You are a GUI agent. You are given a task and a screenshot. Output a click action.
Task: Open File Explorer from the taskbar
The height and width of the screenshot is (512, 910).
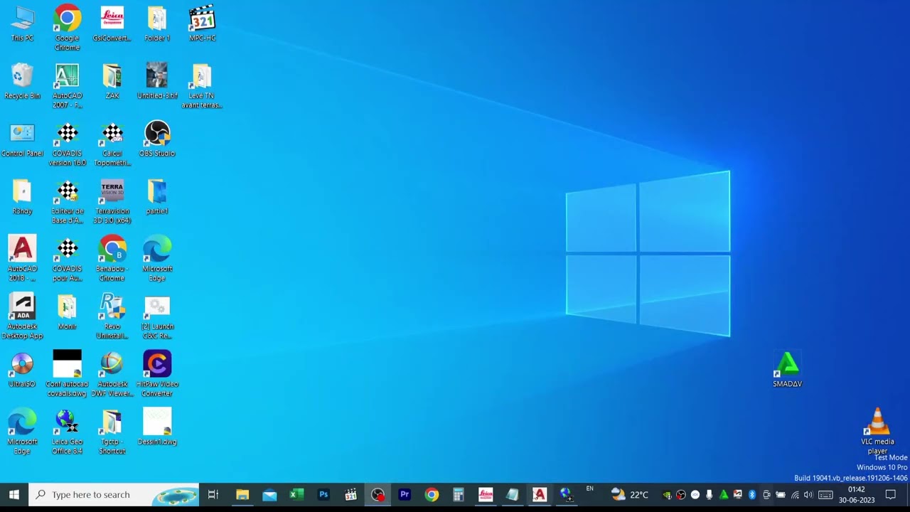pyautogui.click(x=242, y=494)
